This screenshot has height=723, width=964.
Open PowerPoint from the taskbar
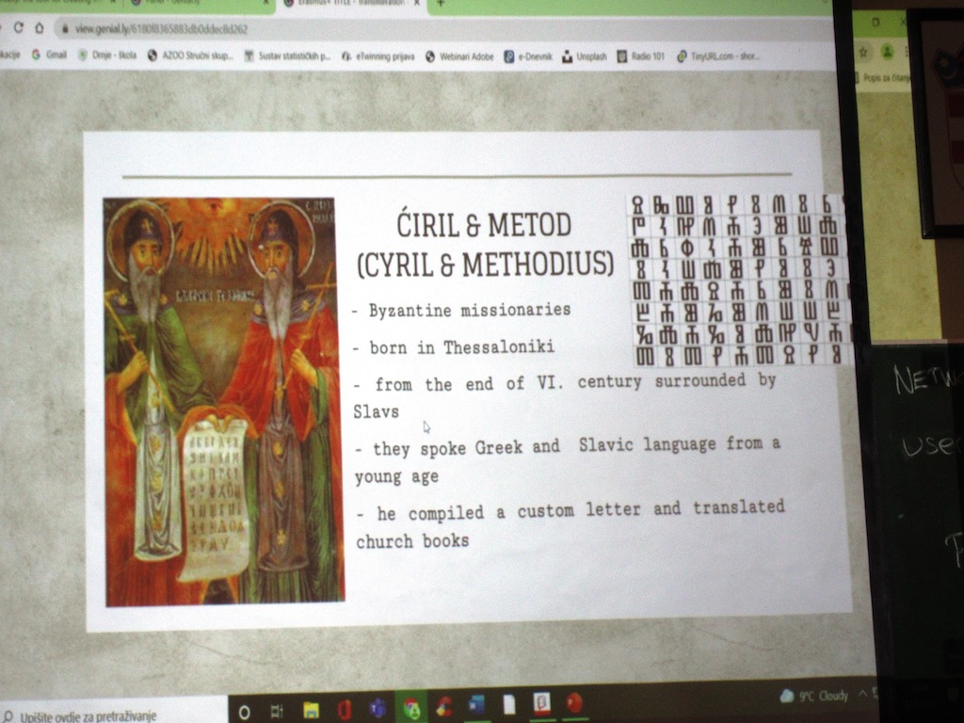(575, 702)
